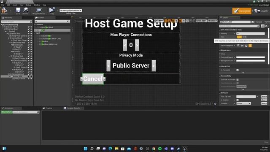Click left arrow beside player count 0
This screenshot has width=270, height=152.
point(125,45)
